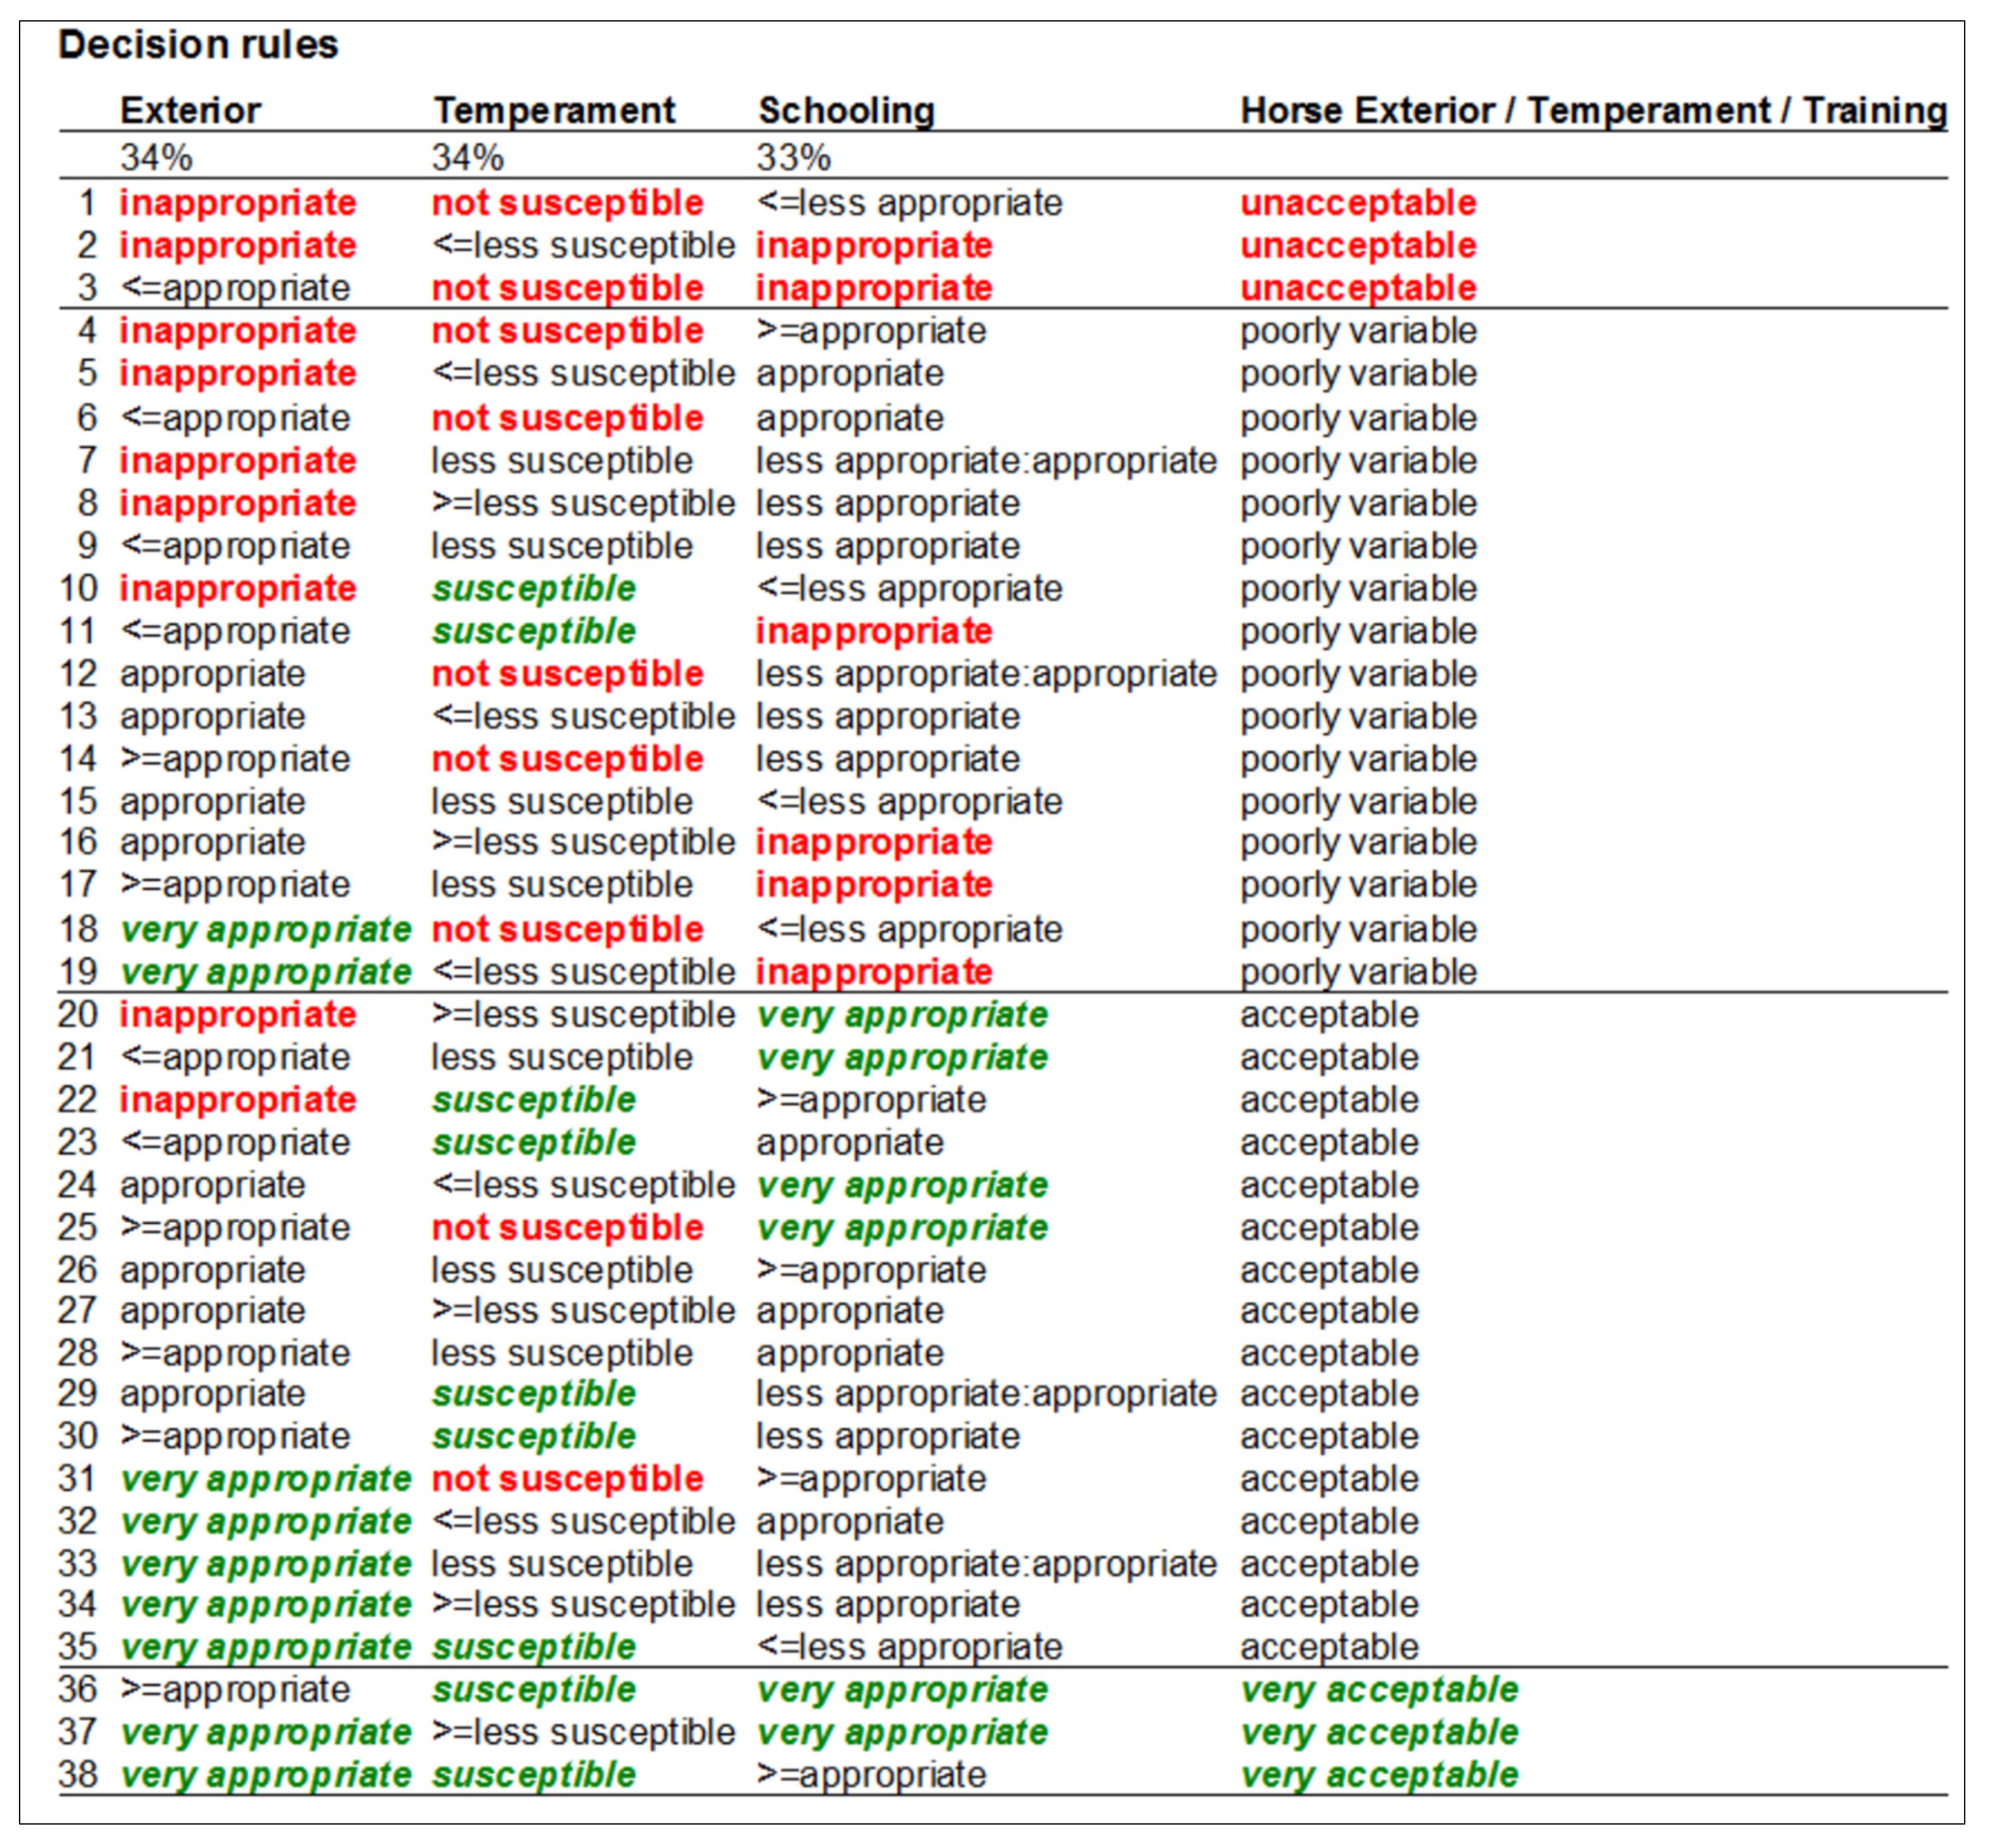Click 'less appropriate:appropriate' in rule 7
The image size is (1990, 1848).
[x=986, y=461]
